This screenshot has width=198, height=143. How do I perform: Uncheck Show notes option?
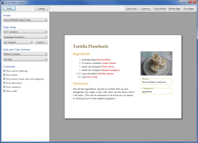click(x=4, y=91)
